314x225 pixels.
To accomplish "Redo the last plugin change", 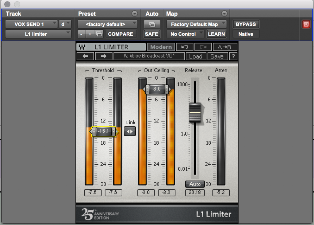I will 203,47.
